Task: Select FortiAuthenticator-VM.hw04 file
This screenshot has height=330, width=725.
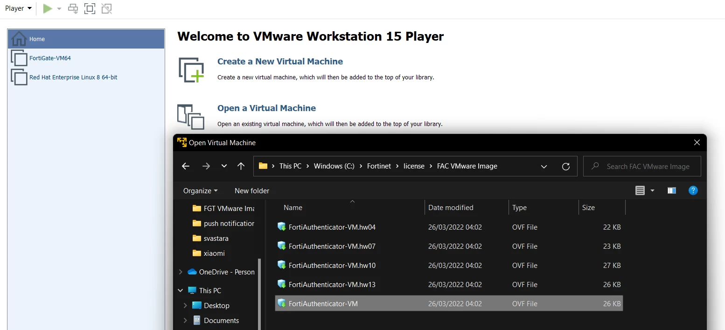Action: pyautogui.click(x=449, y=227)
